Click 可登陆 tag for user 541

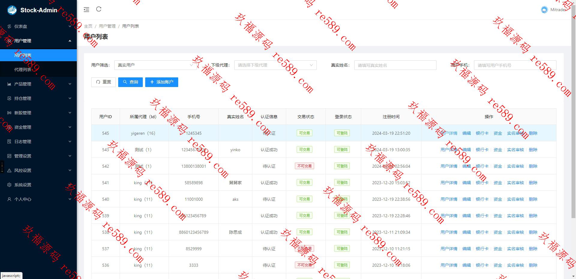tap(342, 183)
